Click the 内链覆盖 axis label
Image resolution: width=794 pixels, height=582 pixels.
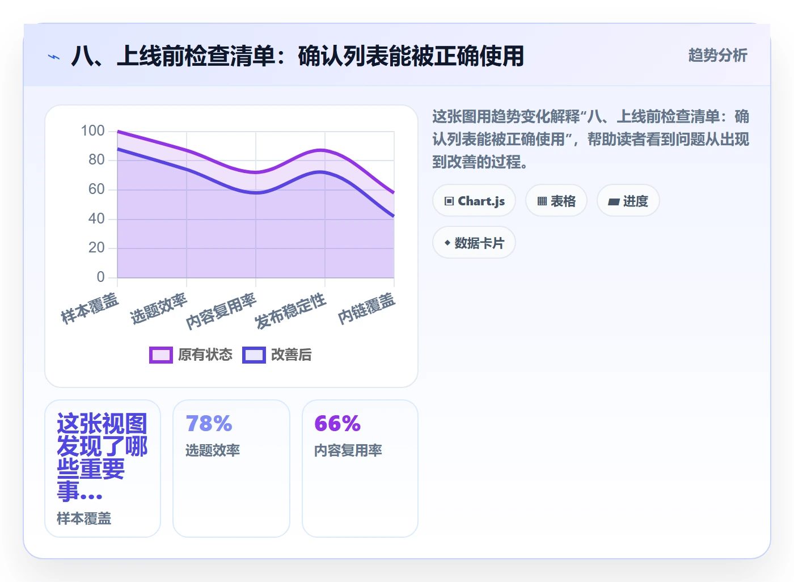click(x=366, y=309)
